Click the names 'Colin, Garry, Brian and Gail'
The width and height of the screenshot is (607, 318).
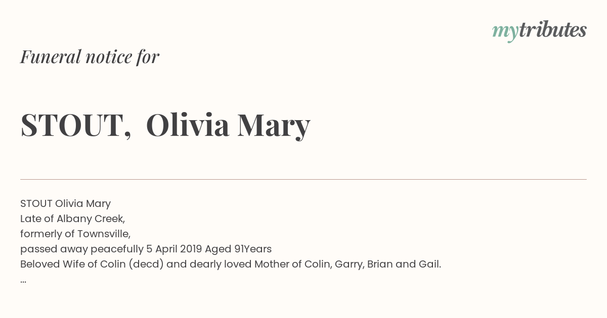point(372,264)
